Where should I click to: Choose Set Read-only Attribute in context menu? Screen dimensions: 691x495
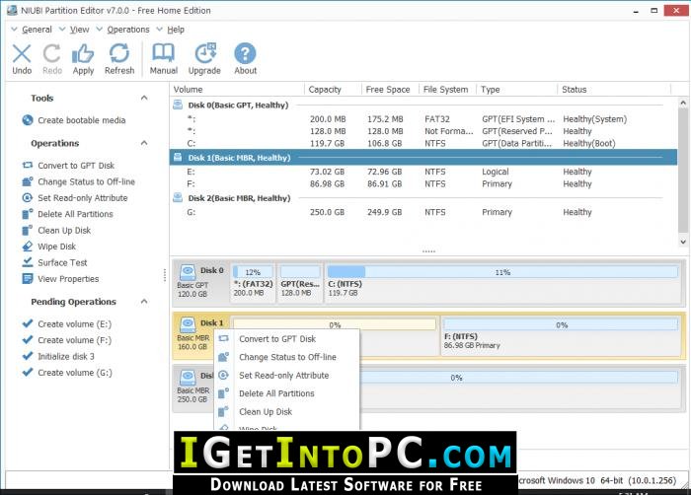tap(284, 376)
